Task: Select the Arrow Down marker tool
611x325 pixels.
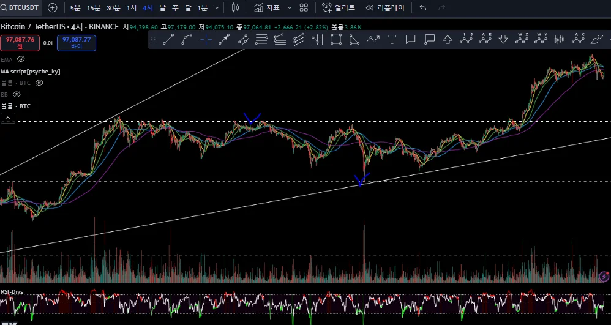Action: (x=503, y=39)
